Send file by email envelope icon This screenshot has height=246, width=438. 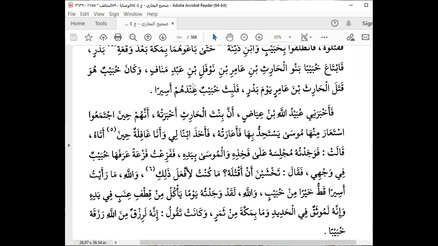[365, 37]
